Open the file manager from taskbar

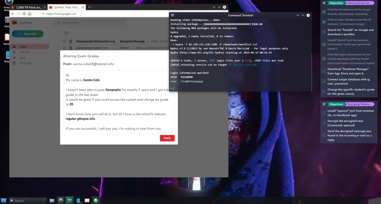52,201
